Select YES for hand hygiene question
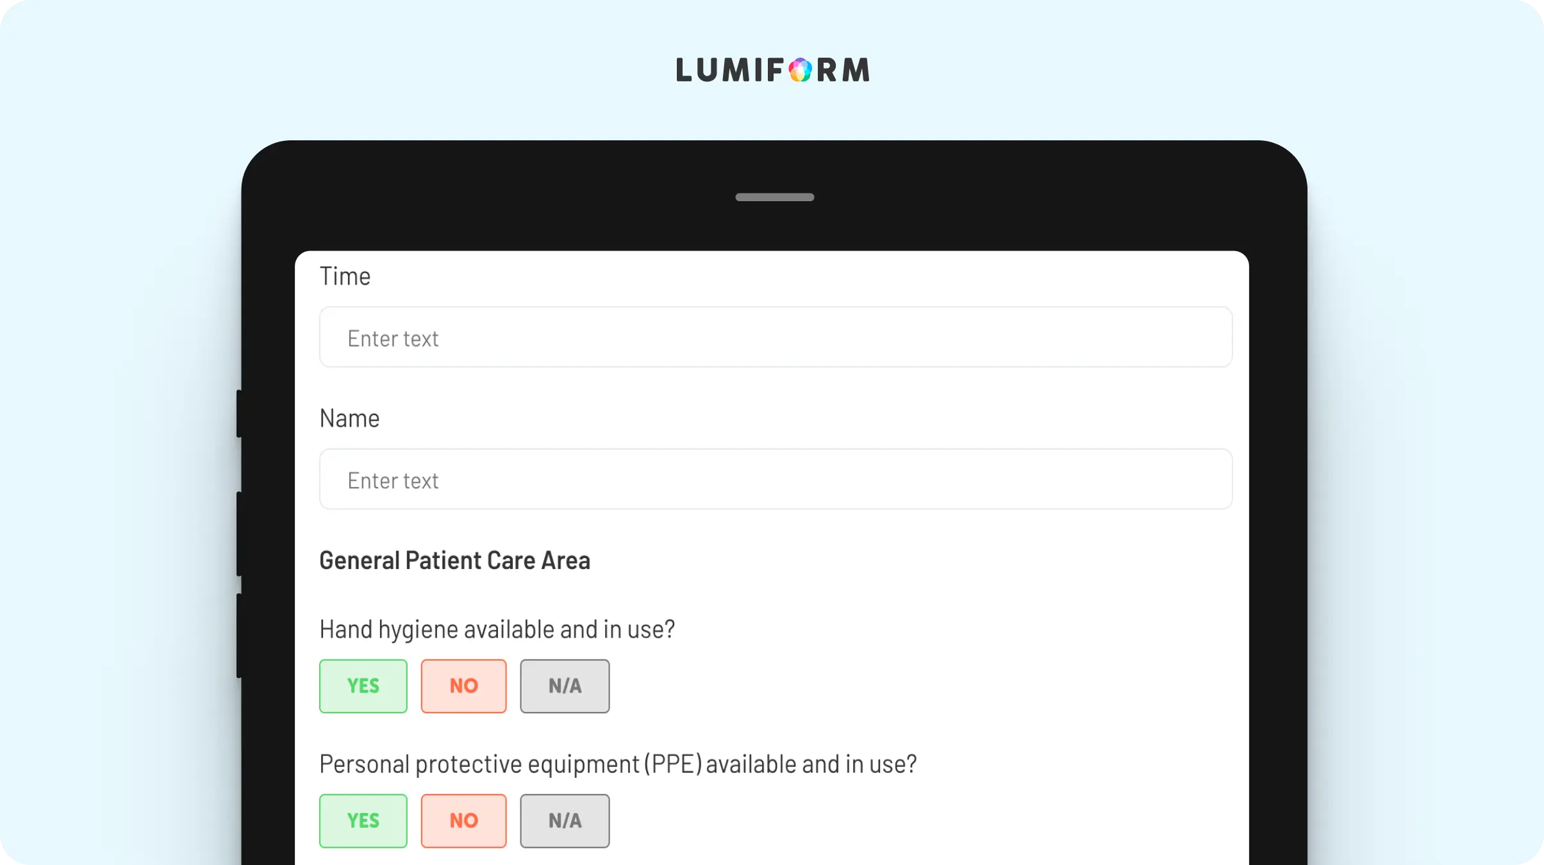The width and height of the screenshot is (1544, 865). pyautogui.click(x=363, y=686)
